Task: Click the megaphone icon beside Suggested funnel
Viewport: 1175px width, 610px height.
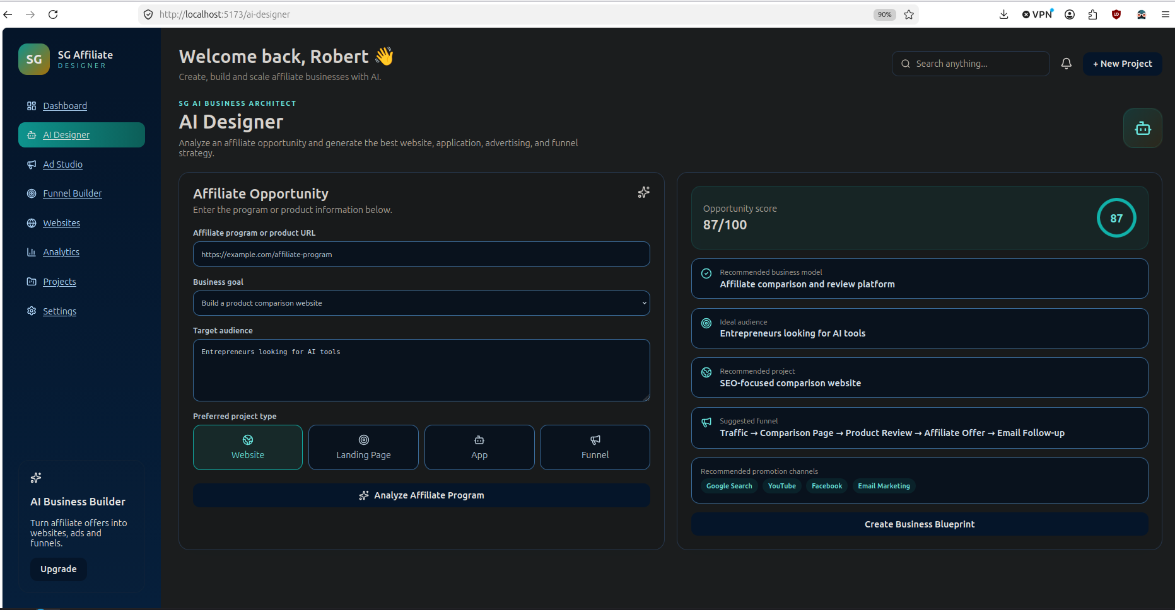Action: click(706, 422)
